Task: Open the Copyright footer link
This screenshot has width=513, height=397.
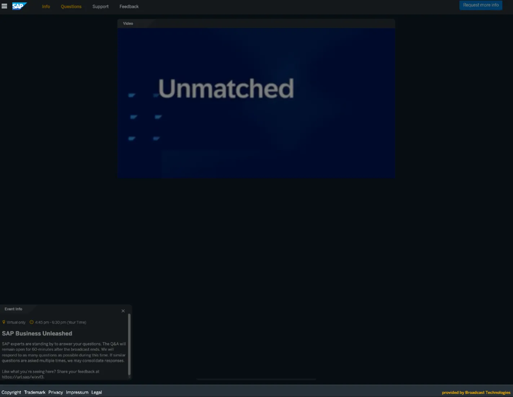Action: [11, 392]
